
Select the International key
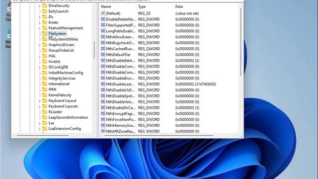59,84
